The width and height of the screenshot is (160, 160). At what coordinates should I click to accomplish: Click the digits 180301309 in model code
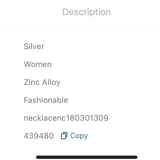[x=87, y=118]
